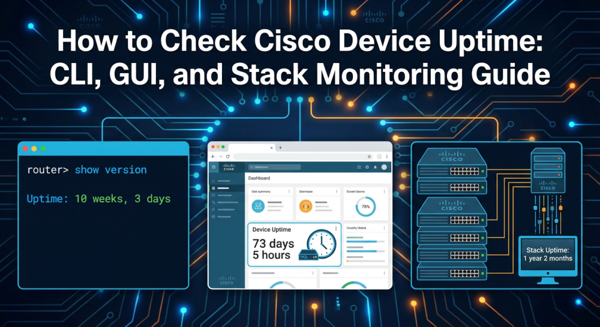This screenshot has height=327, width=600.
Task: Open the Device Uptime card options menu
Action: [x=336, y=229]
